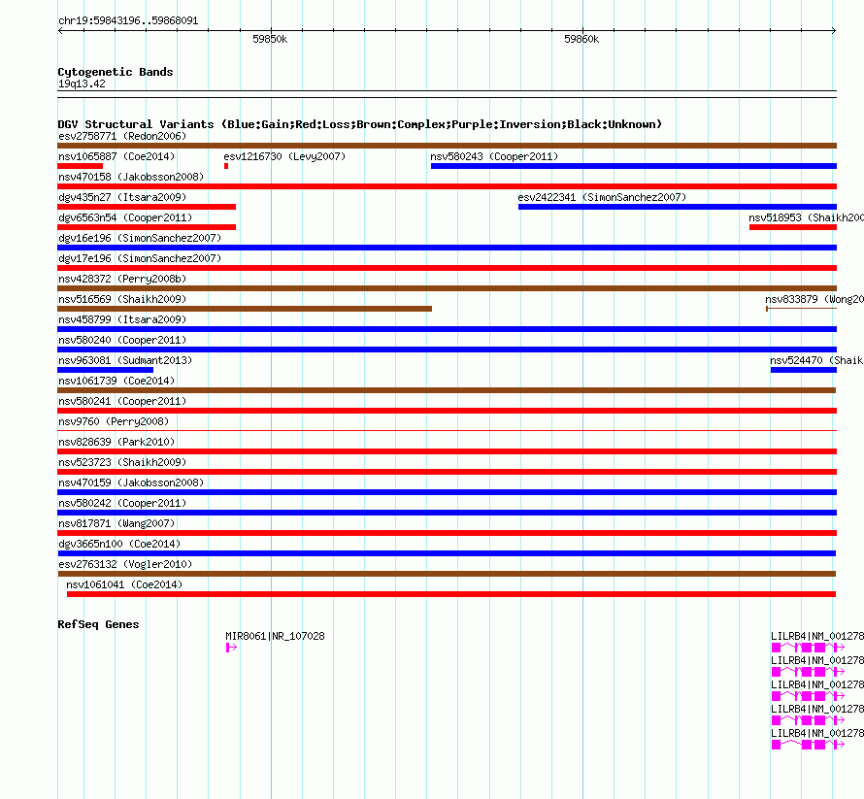Click the esv2758771 (Redon2006) variant label

click(122, 136)
